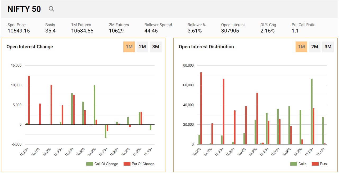Select 1M tab in Open Interest Distribution

(301, 47)
